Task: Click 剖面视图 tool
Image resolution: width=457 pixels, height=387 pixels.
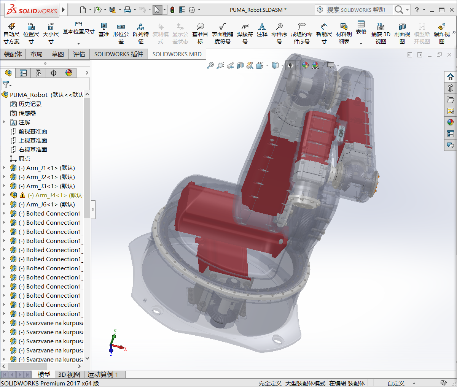Action: pos(402,33)
